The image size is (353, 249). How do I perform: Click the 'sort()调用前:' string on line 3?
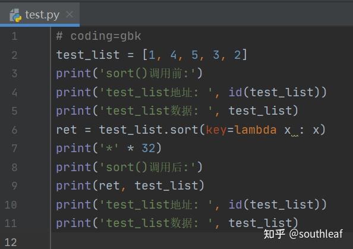147,74
